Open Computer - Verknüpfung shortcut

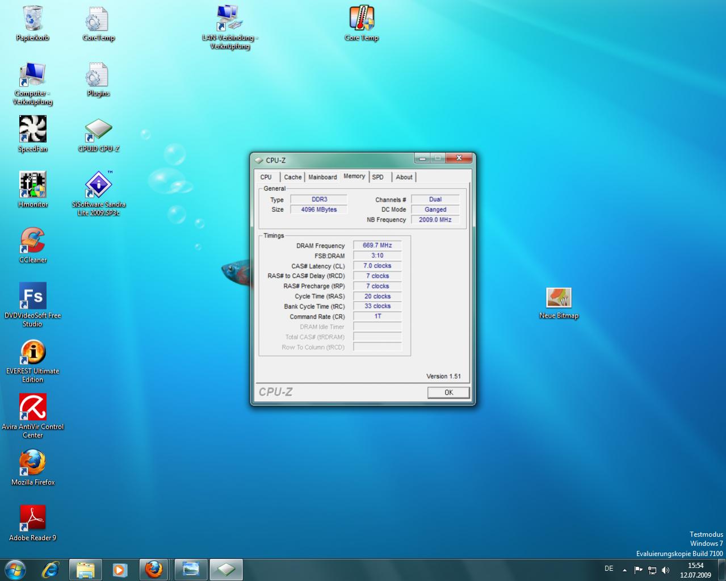point(33,83)
